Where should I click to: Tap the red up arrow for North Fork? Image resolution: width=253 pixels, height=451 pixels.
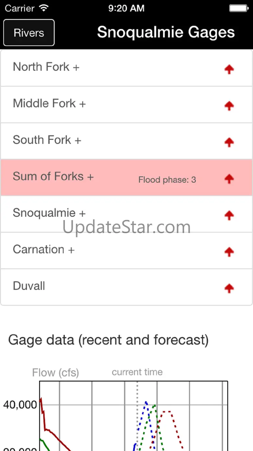click(x=229, y=69)
